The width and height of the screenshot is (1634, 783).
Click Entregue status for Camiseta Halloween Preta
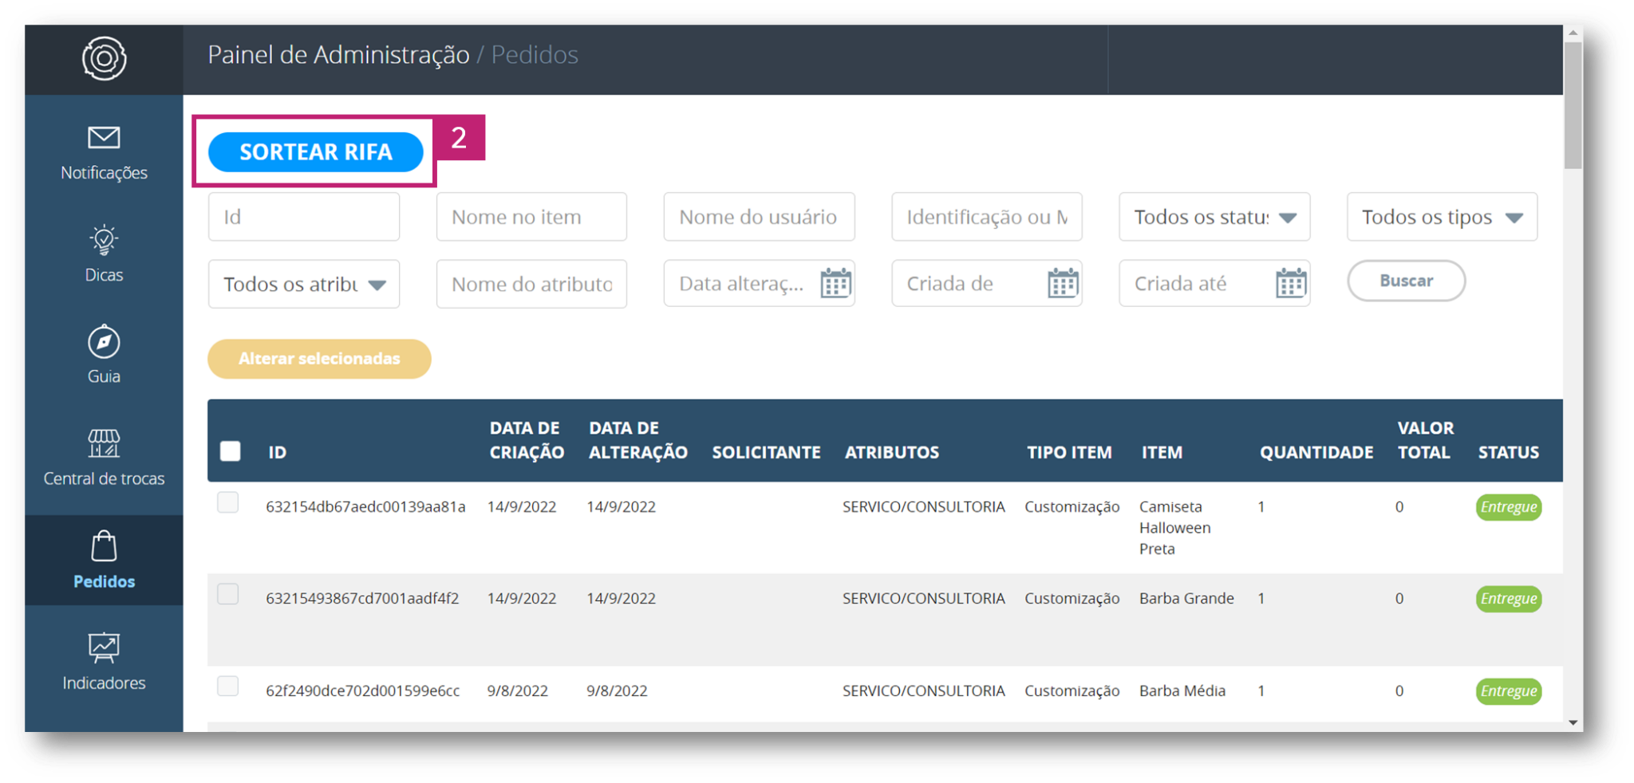(x=1508, y=507)
